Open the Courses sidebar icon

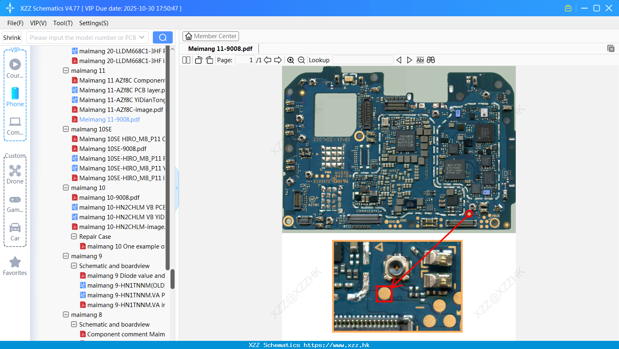coord(15,68)
